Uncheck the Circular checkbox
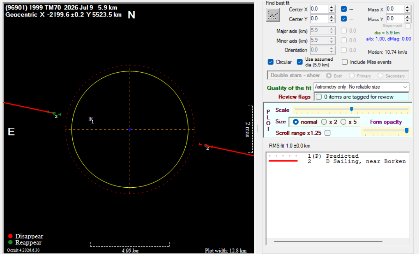Image resolution: width=419 pixels, height=254 pixels. 271,62
